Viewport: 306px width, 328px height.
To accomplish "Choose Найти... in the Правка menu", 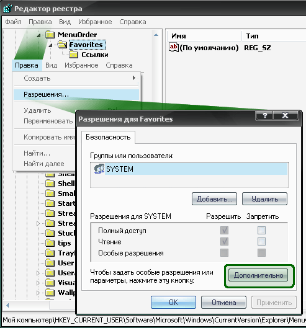I will click(x=37, y=153).
